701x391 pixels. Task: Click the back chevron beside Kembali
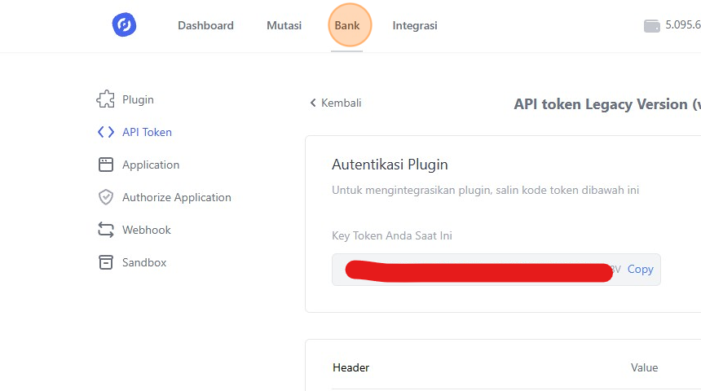click(313, 103)
